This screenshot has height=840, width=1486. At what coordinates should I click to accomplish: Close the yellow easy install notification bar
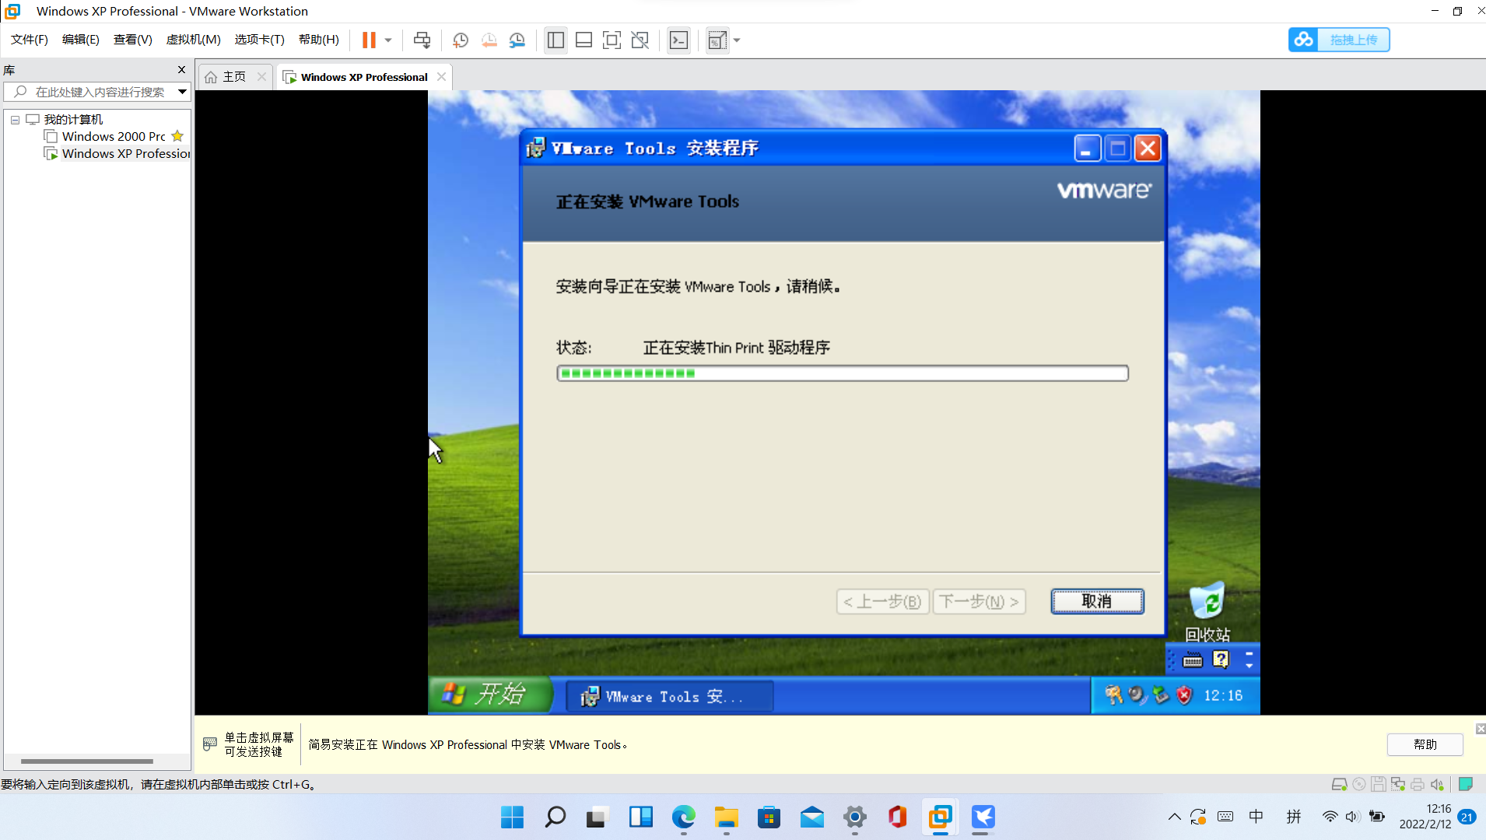click(x=1481, y=729)
